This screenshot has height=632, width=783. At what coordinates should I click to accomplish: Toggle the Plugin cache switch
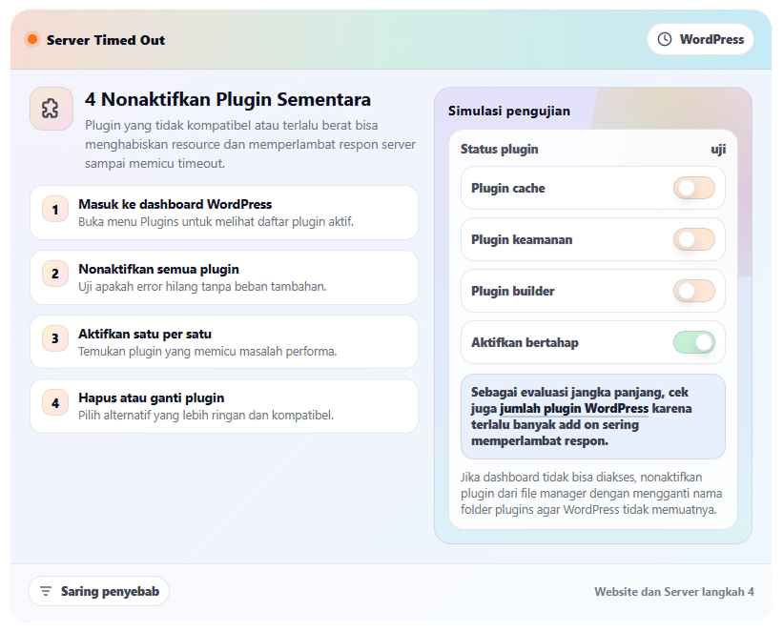pyautogui.click(x=693, y=188)
